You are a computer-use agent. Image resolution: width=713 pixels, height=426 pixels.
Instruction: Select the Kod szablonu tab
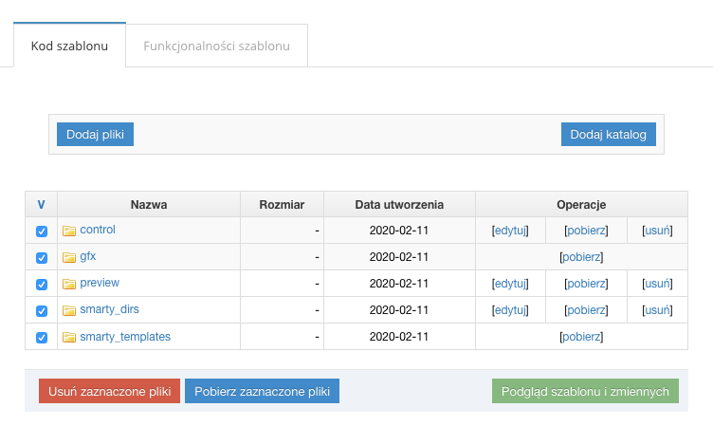point(69,46)
